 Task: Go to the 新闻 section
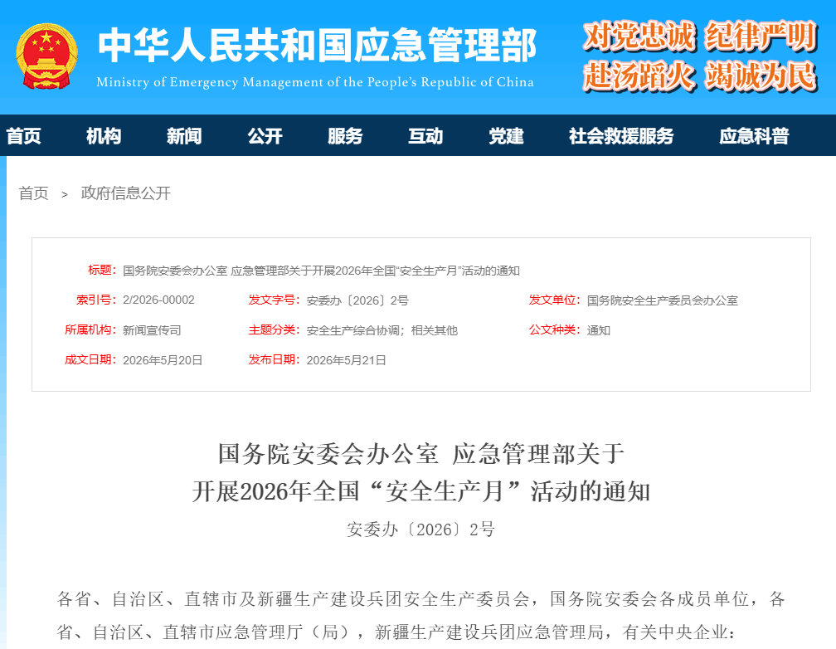(x=184, y=136)
